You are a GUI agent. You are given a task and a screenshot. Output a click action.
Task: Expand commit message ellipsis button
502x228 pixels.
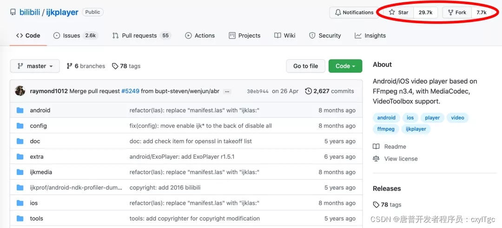[227, 91]
